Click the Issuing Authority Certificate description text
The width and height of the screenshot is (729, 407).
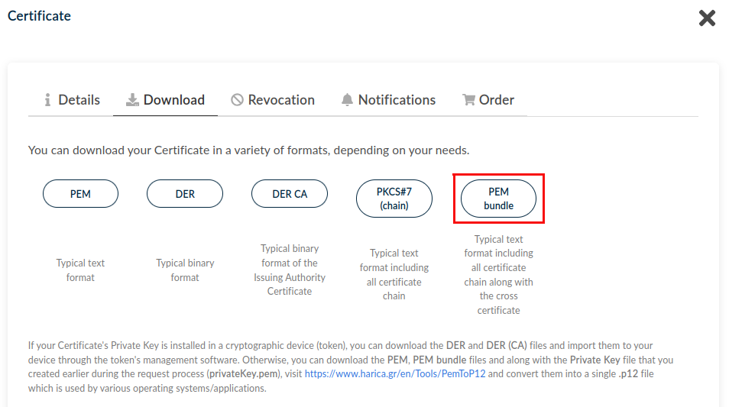pyautogui.click(x=290, y=270)
